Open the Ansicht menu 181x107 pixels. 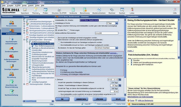pyautogui.click(x=31, y=5)
